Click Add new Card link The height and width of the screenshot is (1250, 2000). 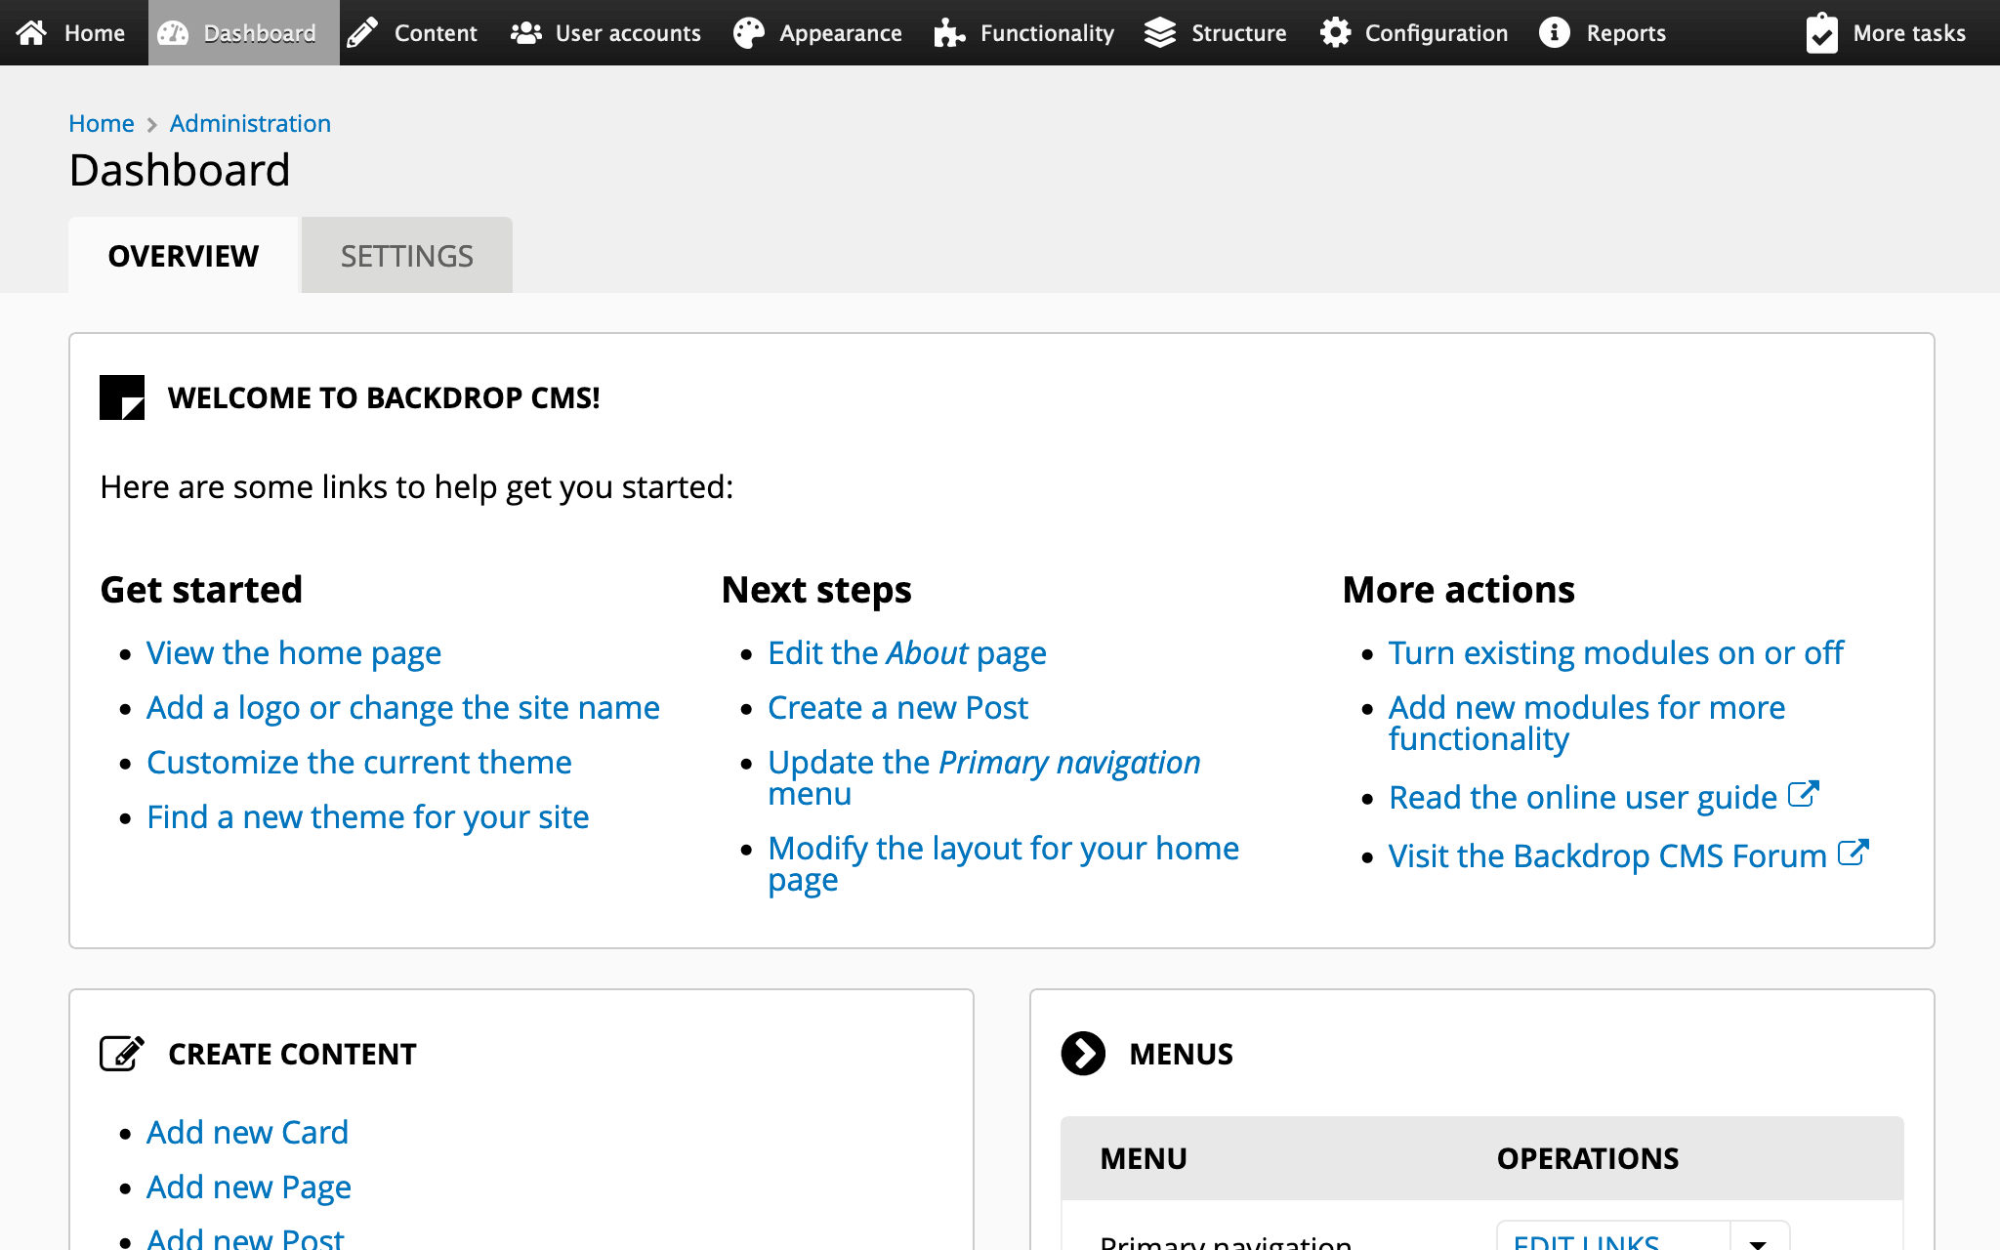(247, 1132)
